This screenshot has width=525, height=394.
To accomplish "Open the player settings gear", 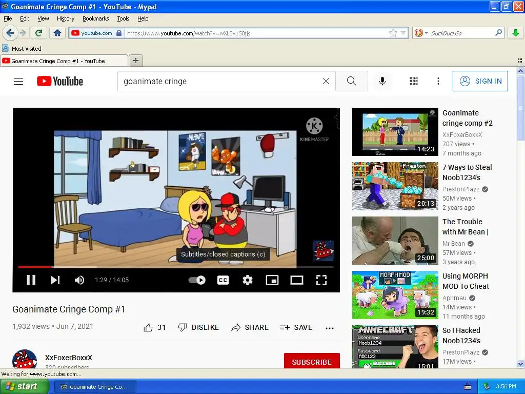I will tap(248, 280).
